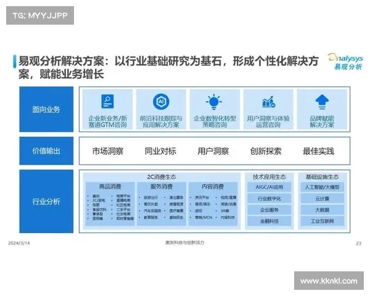Viewport: 370px width, 296px height.
Task: Click the 同业对标 text
Action: click(x=160, y=151)
